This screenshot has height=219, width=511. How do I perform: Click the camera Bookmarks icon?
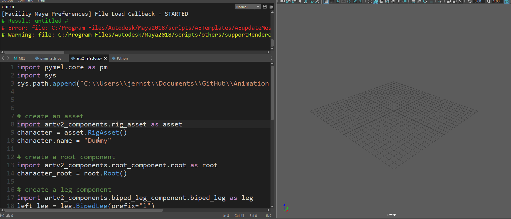(300, 2)
